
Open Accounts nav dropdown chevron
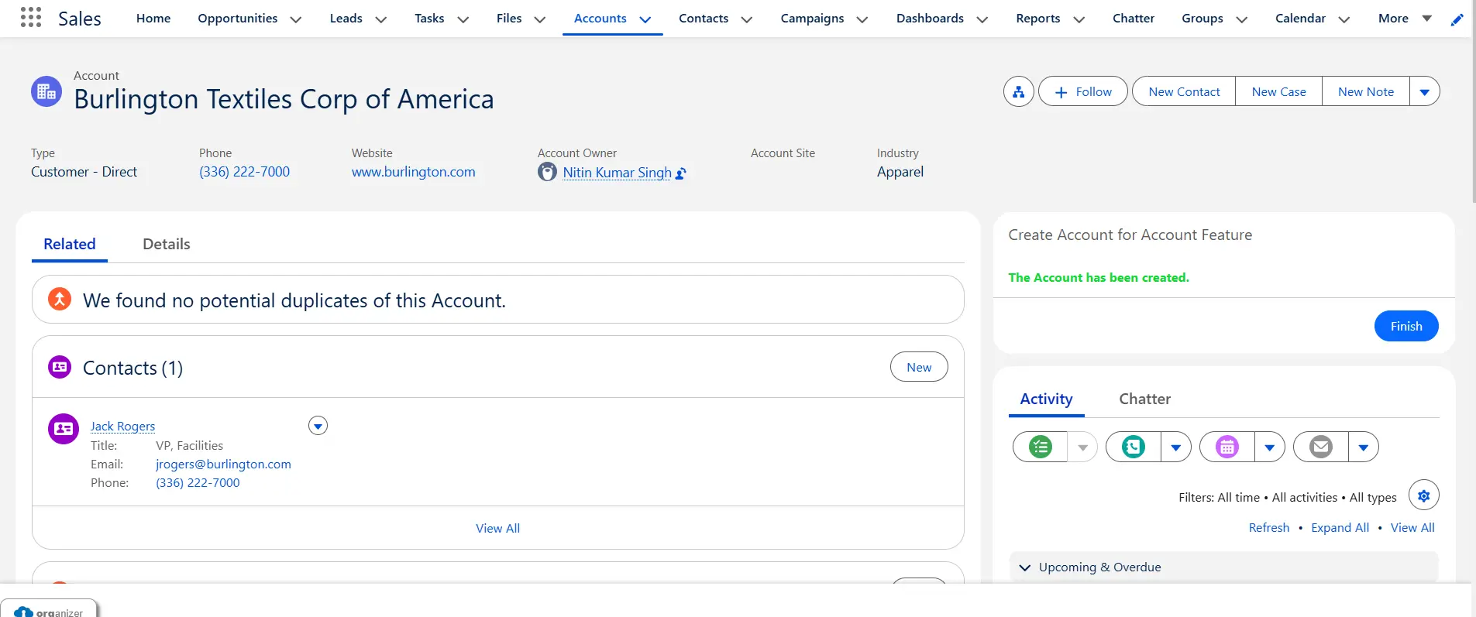coord(645,19)
